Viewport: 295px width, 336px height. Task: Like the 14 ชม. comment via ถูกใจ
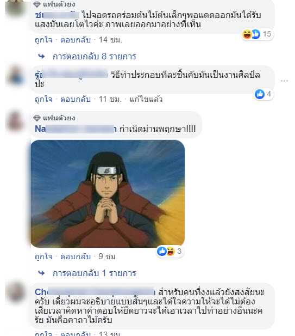click(43, 40)
